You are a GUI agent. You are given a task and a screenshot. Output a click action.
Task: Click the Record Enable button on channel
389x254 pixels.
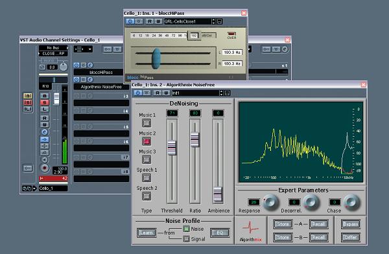tap(44, 168)
